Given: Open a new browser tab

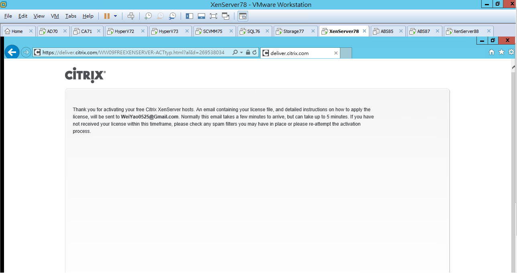Looking at the screenshot, I should click(346, 53).
